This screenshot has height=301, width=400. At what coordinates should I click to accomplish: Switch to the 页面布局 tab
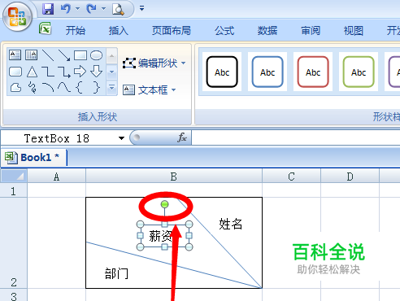coord(172,31)
